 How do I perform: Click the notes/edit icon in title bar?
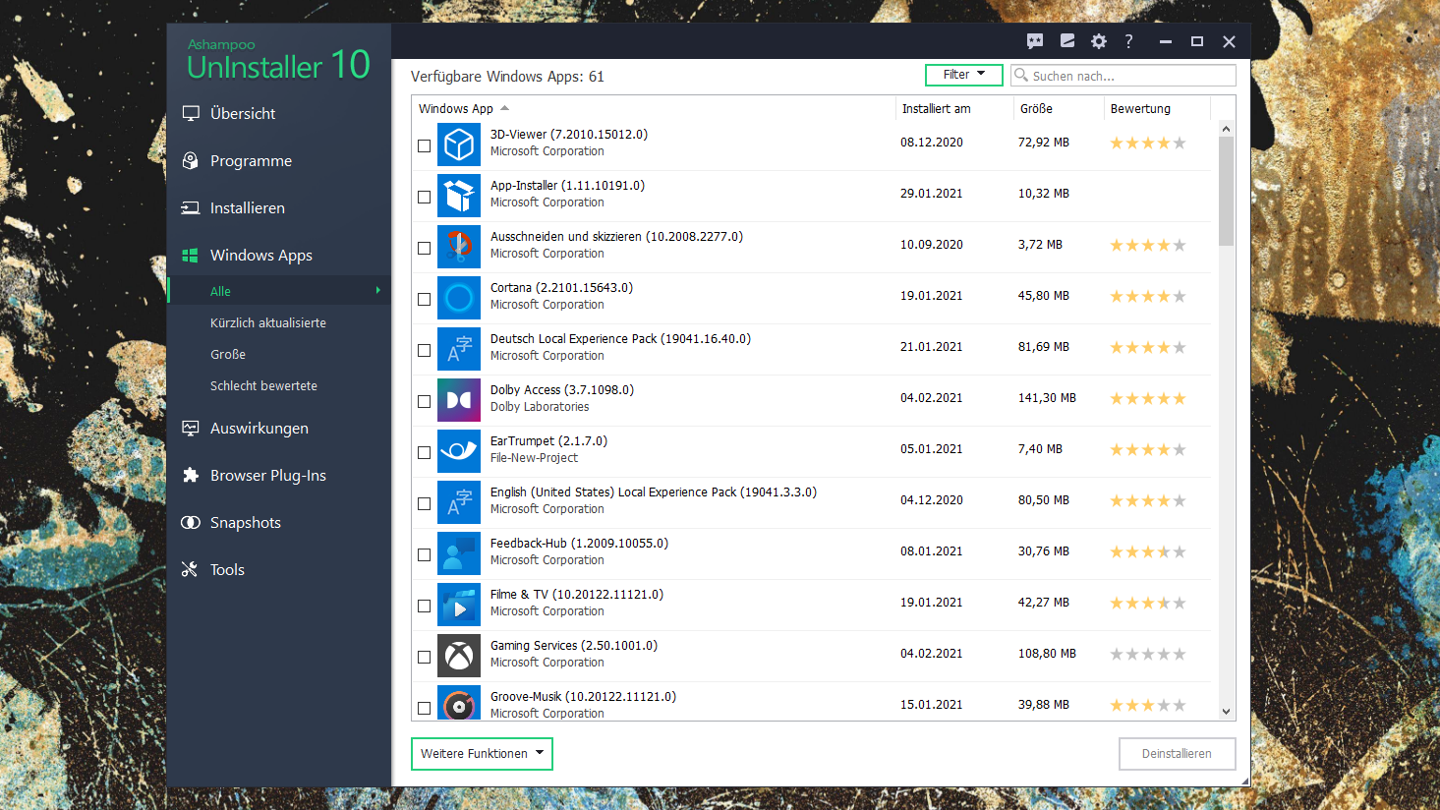1067,41
